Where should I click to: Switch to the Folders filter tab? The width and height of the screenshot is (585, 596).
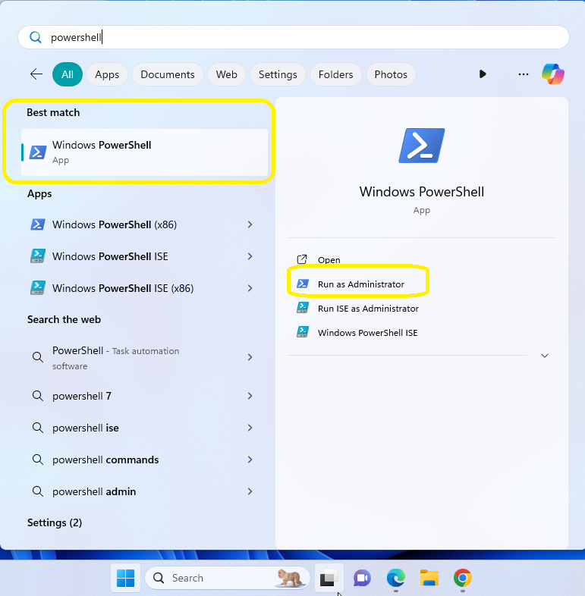click(336, 74)
